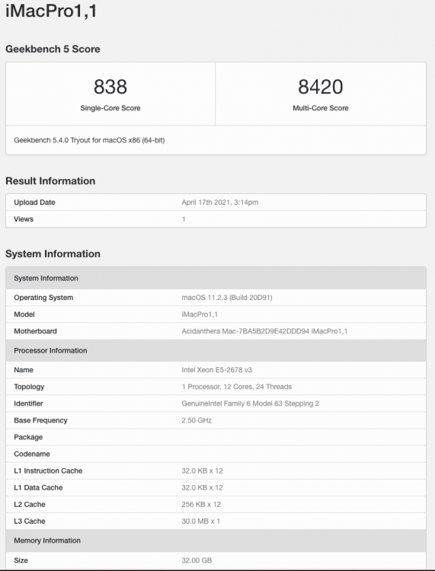The height and width of the screenshot is (571, 435).
Task: Click the Processor Information table header
Action: tap(216, 350)
